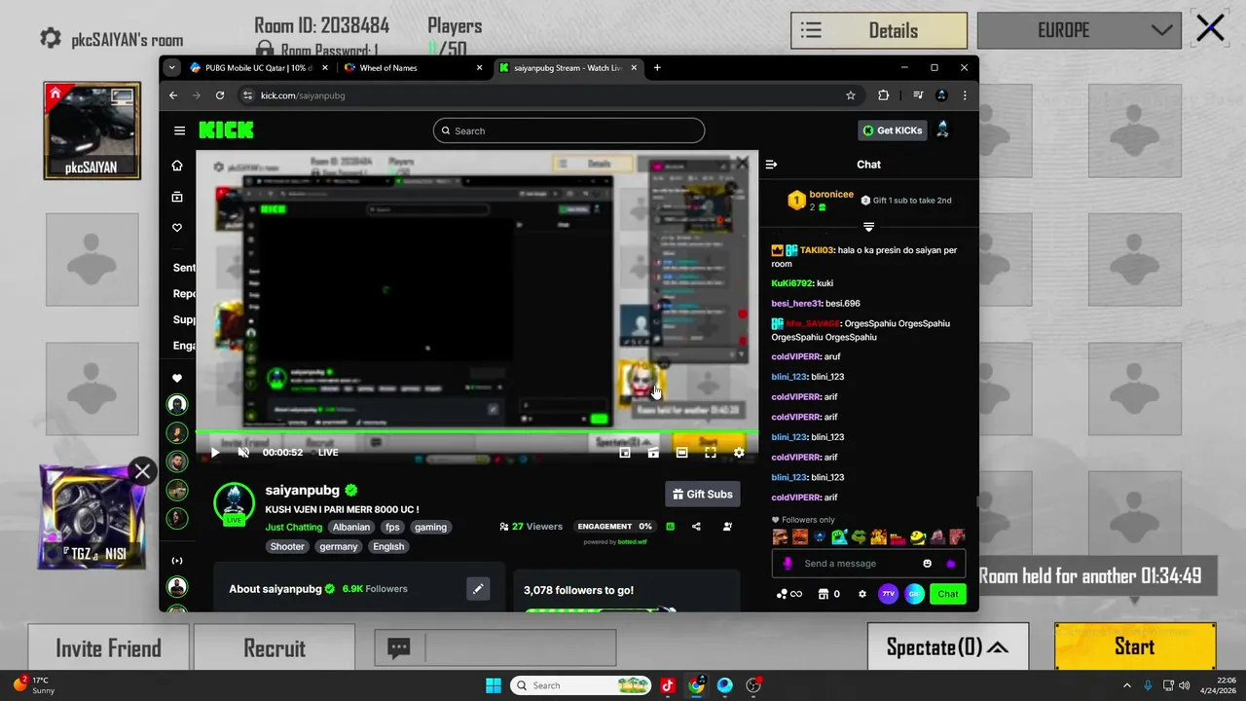
Task: Click the Just Chatting category link
Action: (x=294, y=527)
